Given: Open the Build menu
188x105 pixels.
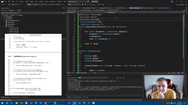Looking at the screenshot, I should pos(27,1).
